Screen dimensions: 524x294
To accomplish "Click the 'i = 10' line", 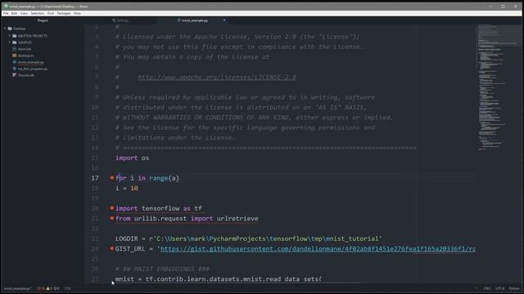I will (127, 189).
